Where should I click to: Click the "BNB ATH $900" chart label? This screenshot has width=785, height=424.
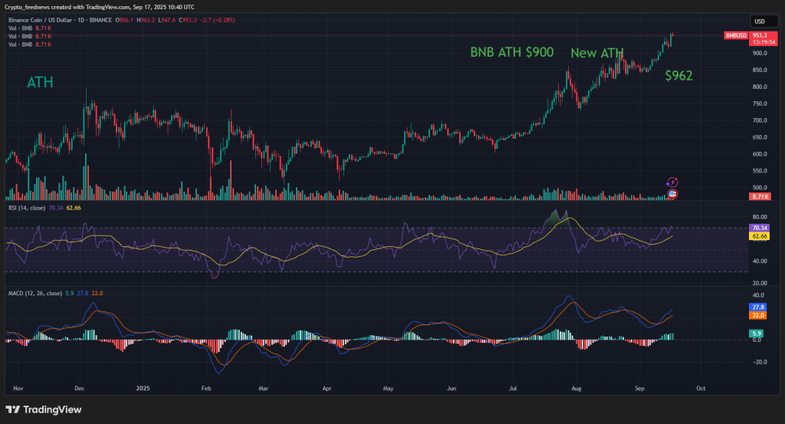click(x=513, y=53)
